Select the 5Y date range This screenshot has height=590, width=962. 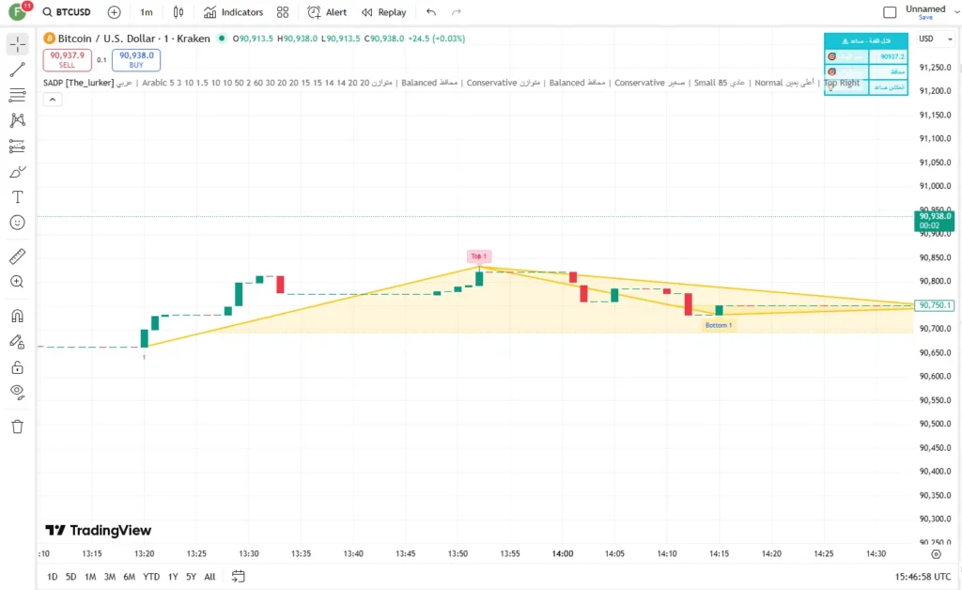pos(191,577)
